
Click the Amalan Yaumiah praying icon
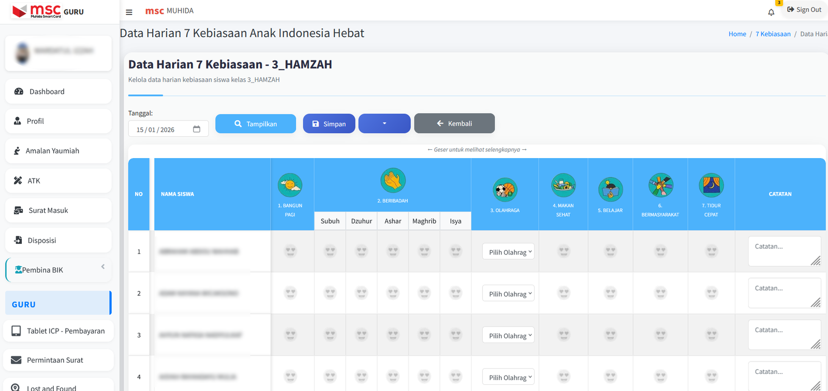[17, 151]
